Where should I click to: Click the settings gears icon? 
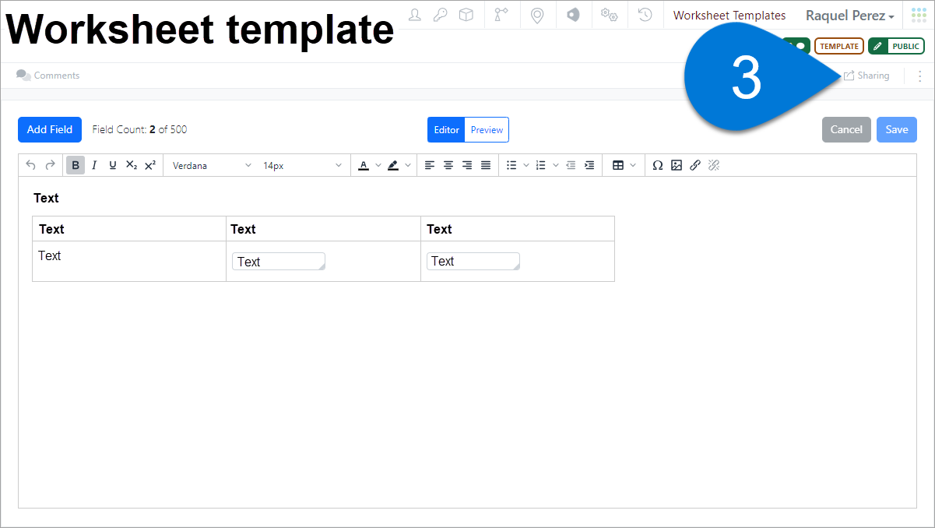pos(609,14)
